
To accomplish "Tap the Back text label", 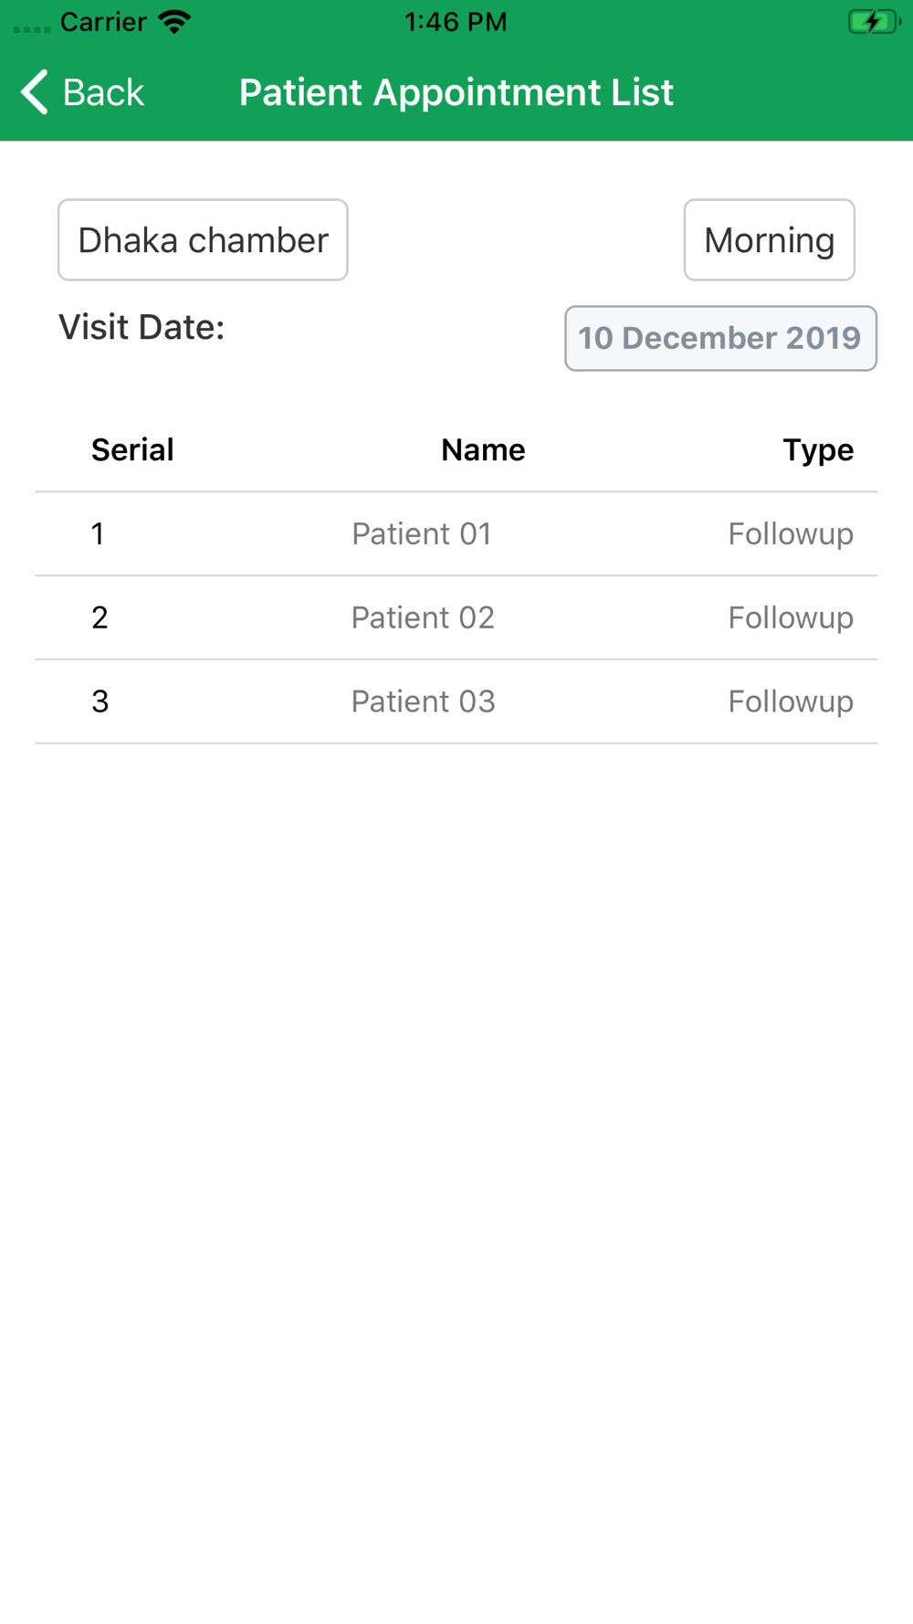I will coord(103,92).
